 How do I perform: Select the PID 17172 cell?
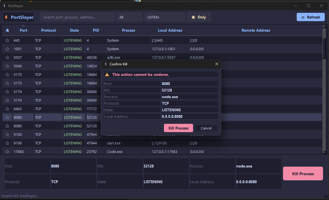[93, 109]
